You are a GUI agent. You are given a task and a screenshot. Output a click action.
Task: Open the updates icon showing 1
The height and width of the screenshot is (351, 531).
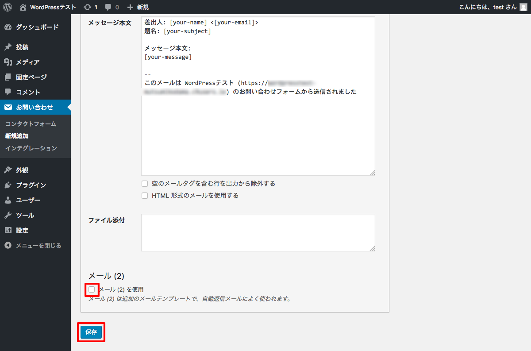coord(88,7)
